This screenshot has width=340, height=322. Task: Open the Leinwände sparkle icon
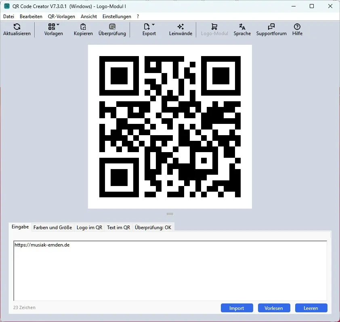click(x=180, y=27)
